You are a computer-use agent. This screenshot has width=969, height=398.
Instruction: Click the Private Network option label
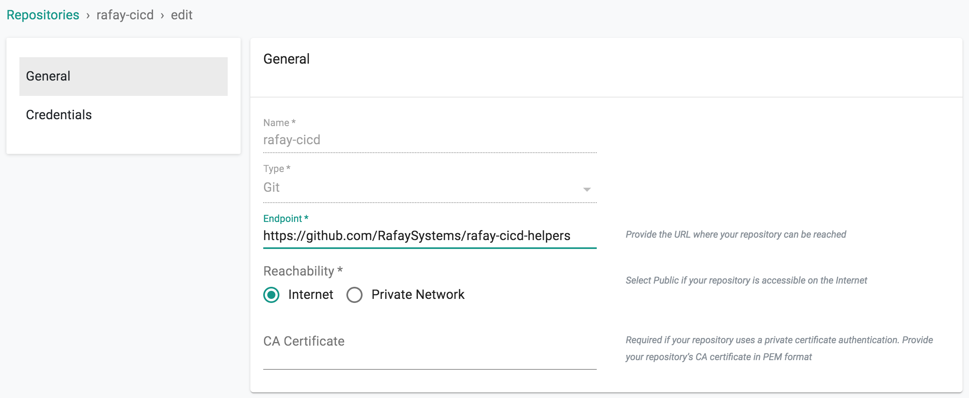click(418, 295)
